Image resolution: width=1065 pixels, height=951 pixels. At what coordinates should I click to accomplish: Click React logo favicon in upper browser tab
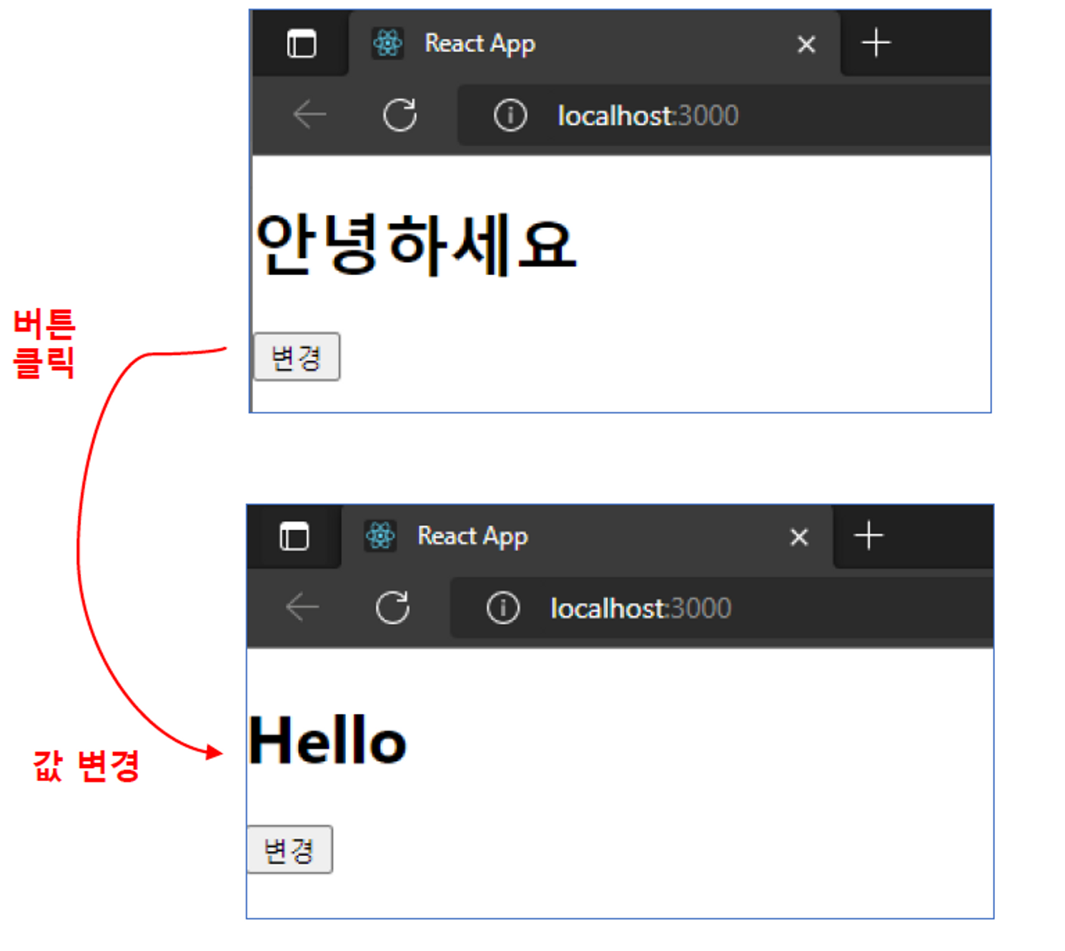387,44
